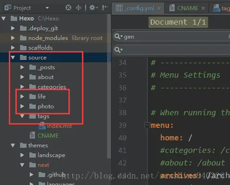Select the node_modules library root folder
The image size is (230, 185).
48,38
